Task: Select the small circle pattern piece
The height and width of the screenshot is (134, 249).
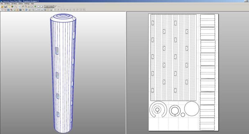Action: (183, 115)
